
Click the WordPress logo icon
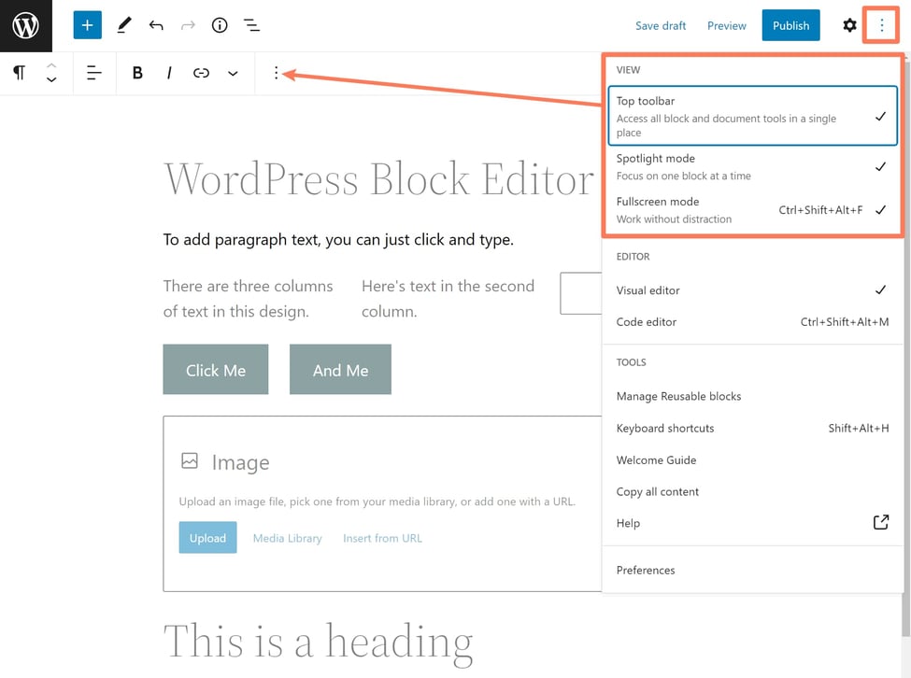tap(26, 26)
